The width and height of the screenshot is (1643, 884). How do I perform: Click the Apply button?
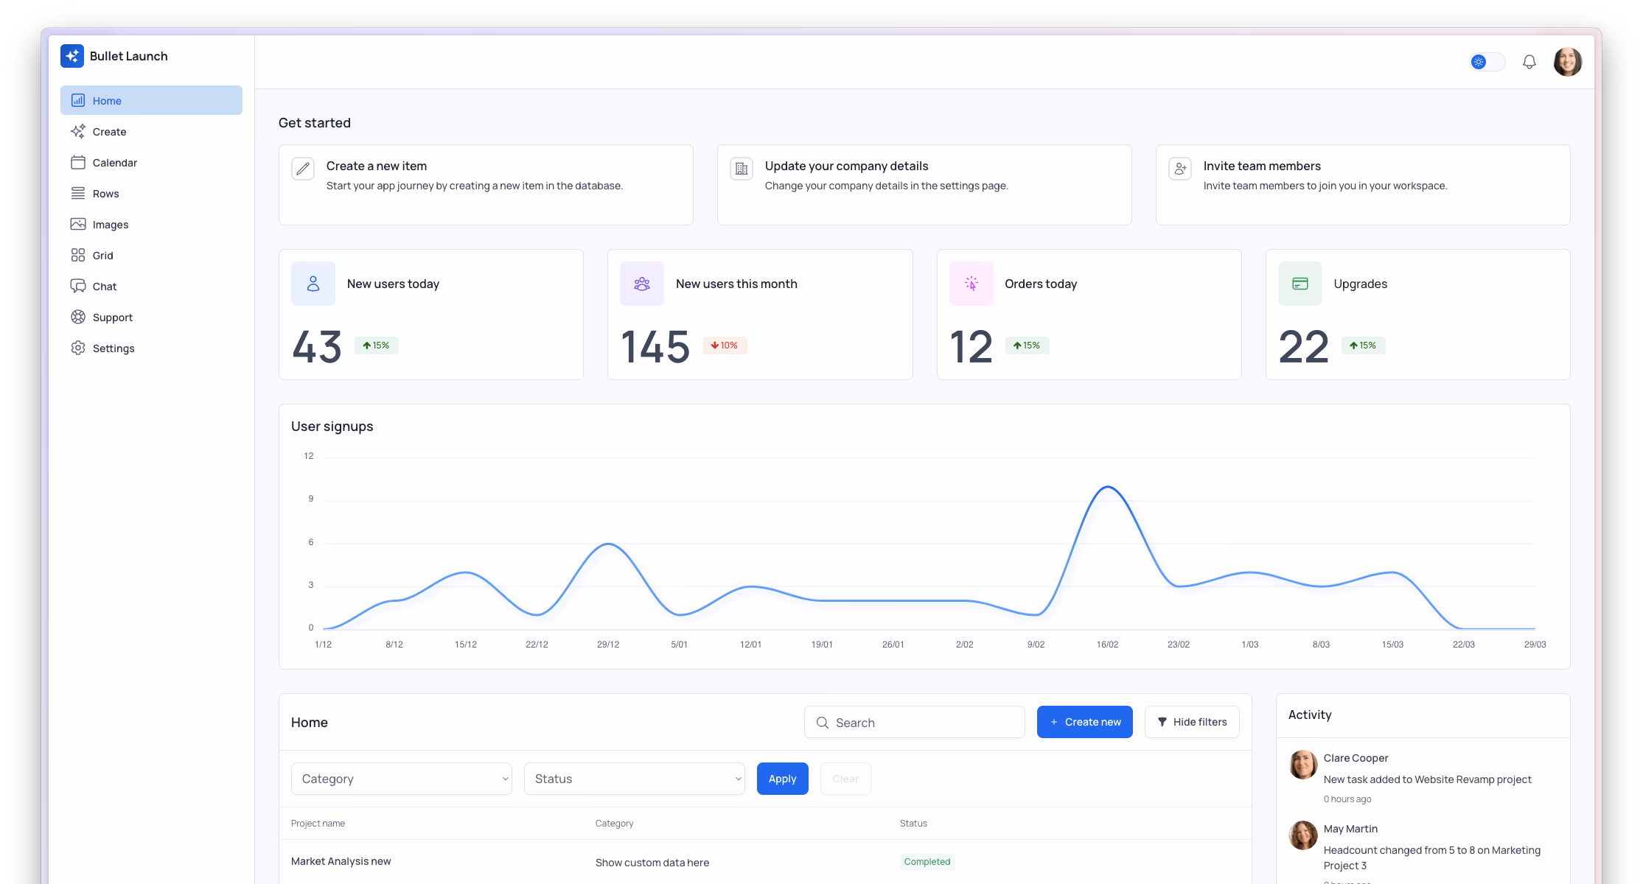click(782, 778)
